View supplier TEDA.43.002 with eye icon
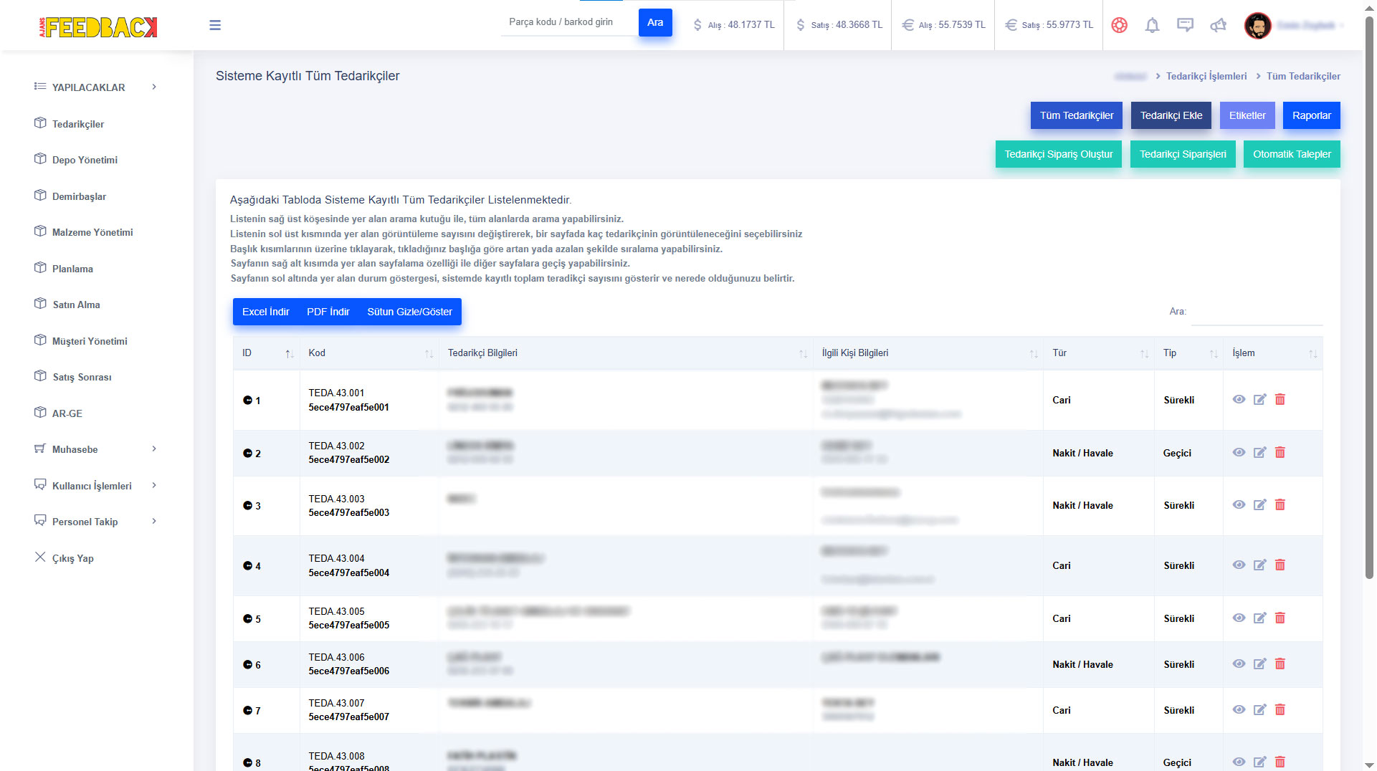The image size is (1377, 771). click(x=1239, y=453)
